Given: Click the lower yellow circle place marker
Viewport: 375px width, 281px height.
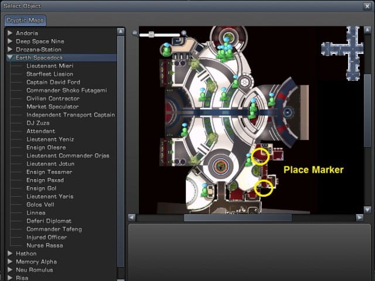Looking at the screenshot, I should (x=264, y=188).
